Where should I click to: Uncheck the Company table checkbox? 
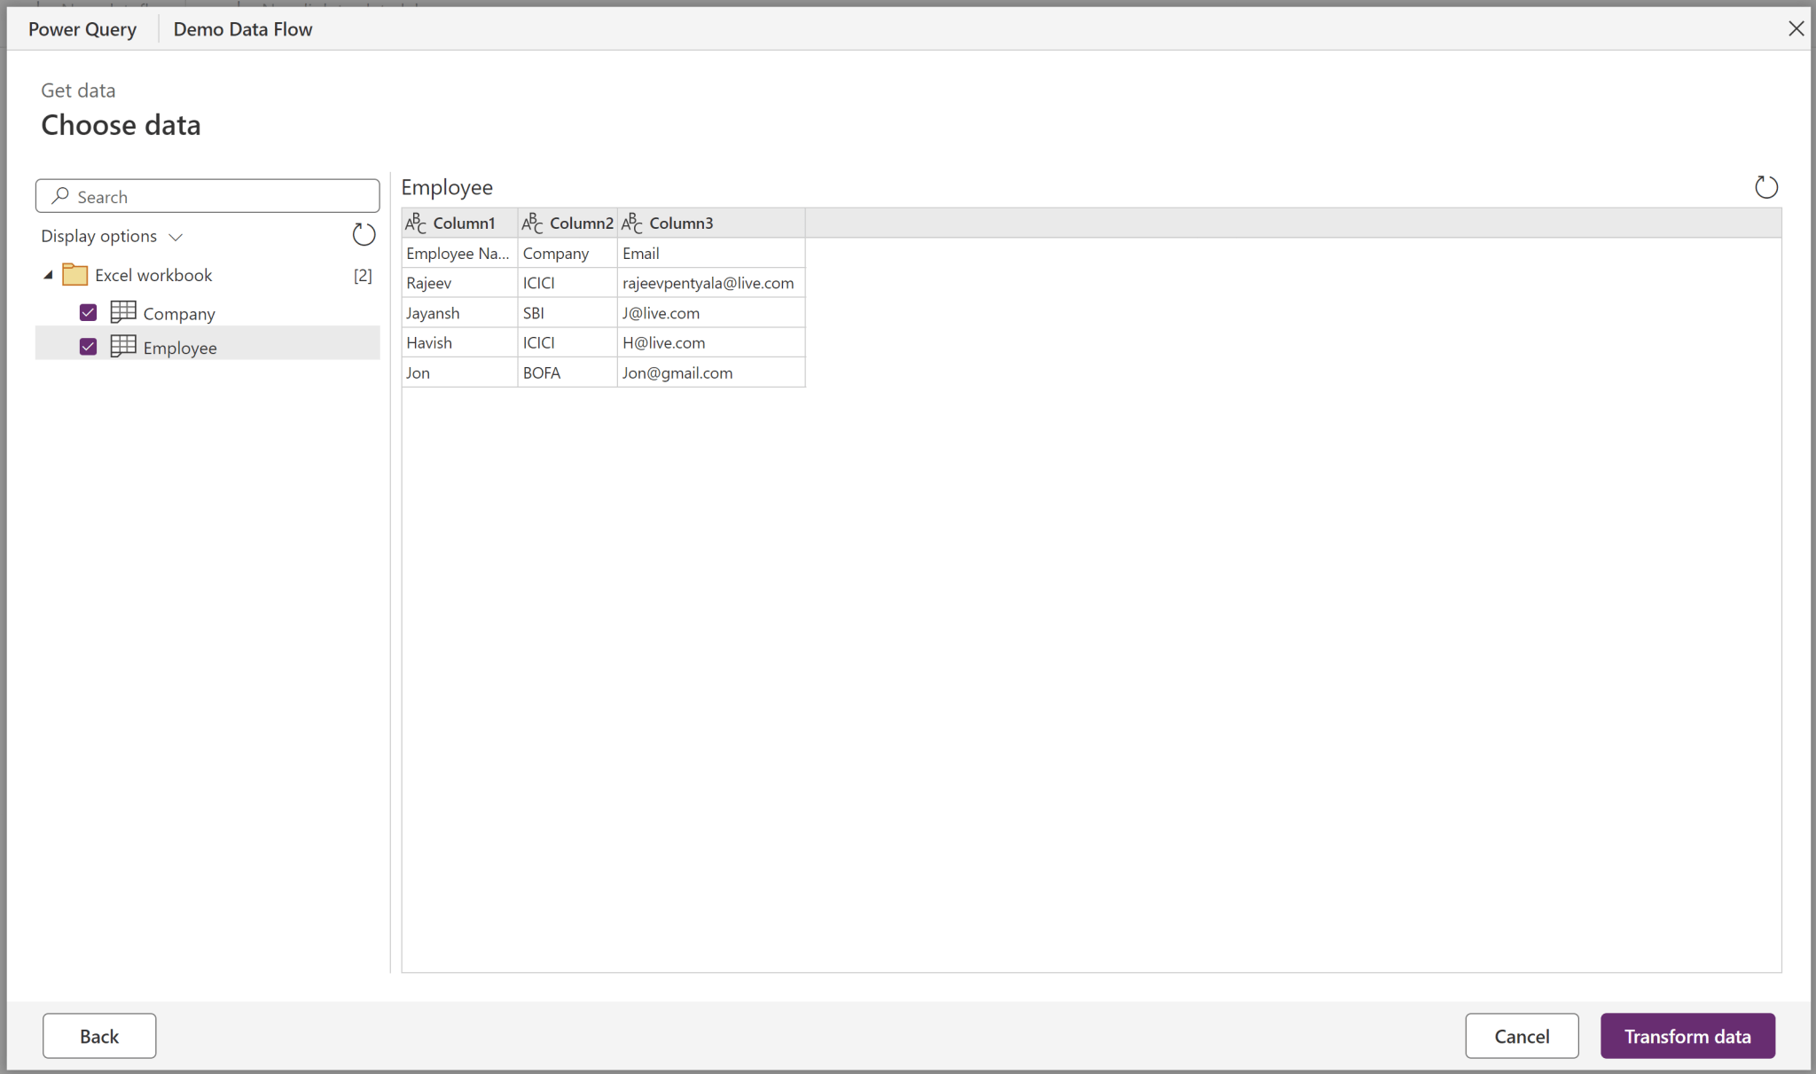[88, 312]
